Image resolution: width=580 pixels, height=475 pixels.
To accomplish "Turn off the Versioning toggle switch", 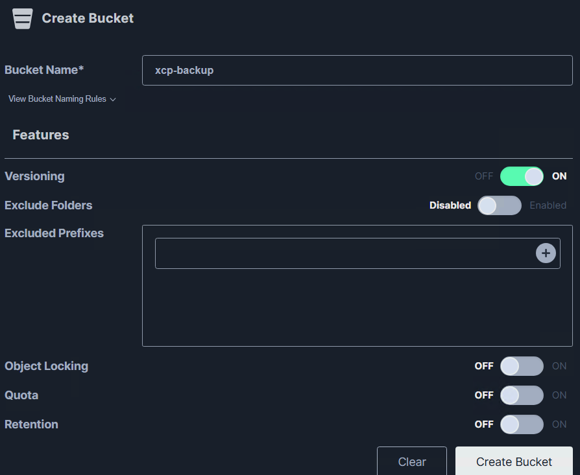I will pos(522,176).
